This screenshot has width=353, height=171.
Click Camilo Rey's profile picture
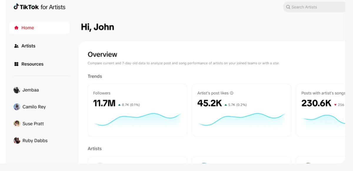pyautogui.click(x=17, y=107)
